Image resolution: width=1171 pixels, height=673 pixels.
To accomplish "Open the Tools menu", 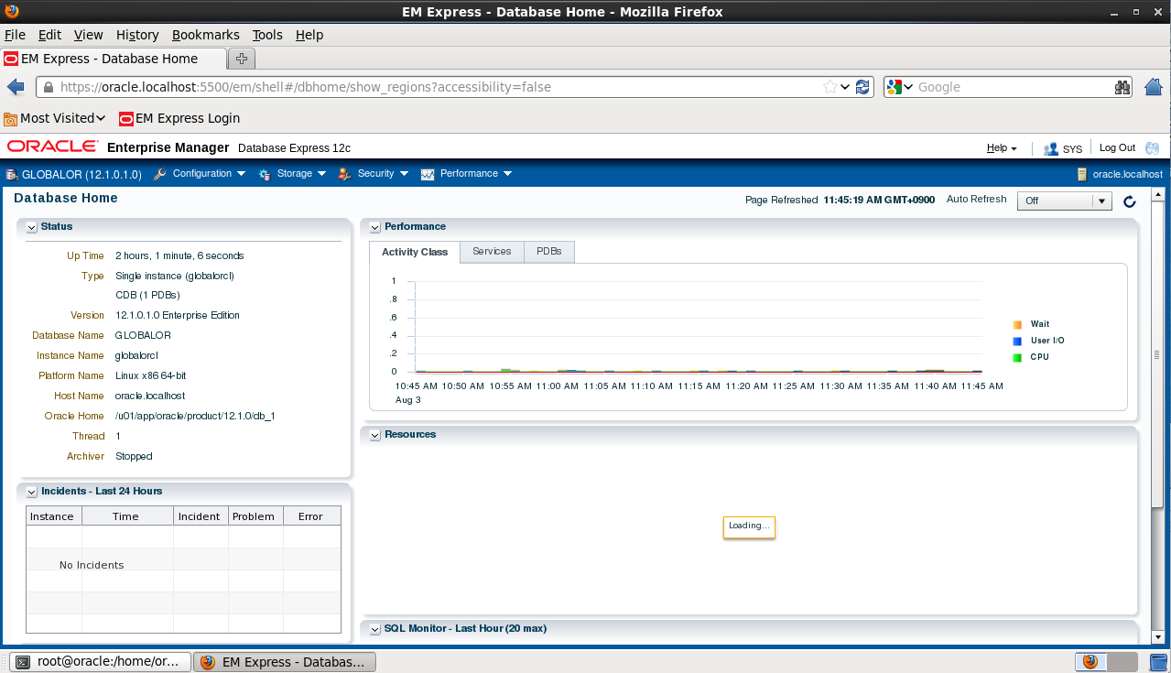I will click(x=267, y=35).
